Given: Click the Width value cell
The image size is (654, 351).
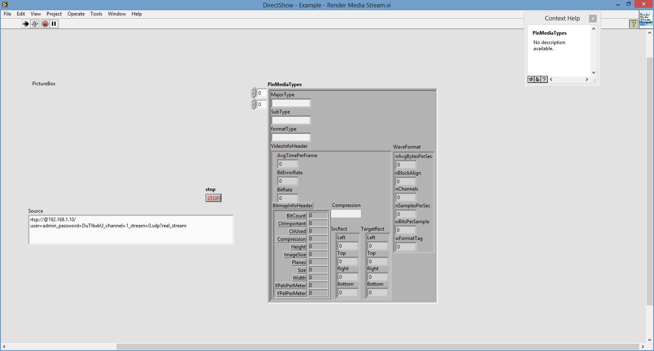Looking at the screenshot, I should (x=318, y=278).
